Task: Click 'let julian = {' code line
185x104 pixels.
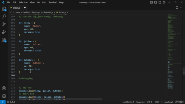Action: coord(28,41)
